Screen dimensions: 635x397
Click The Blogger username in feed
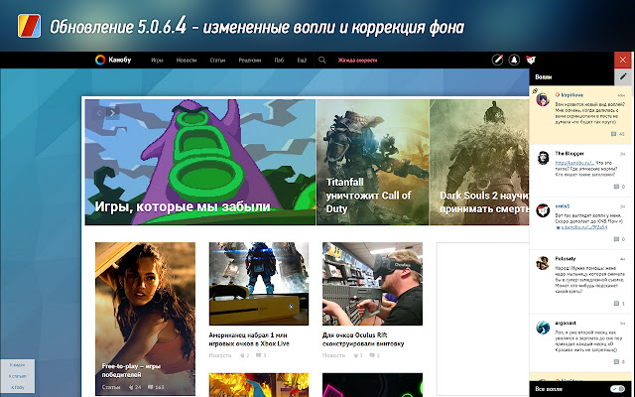570,154
